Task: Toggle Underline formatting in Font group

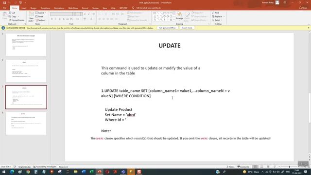Action: click(60, 19)
